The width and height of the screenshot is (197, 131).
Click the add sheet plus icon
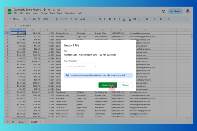8,122
